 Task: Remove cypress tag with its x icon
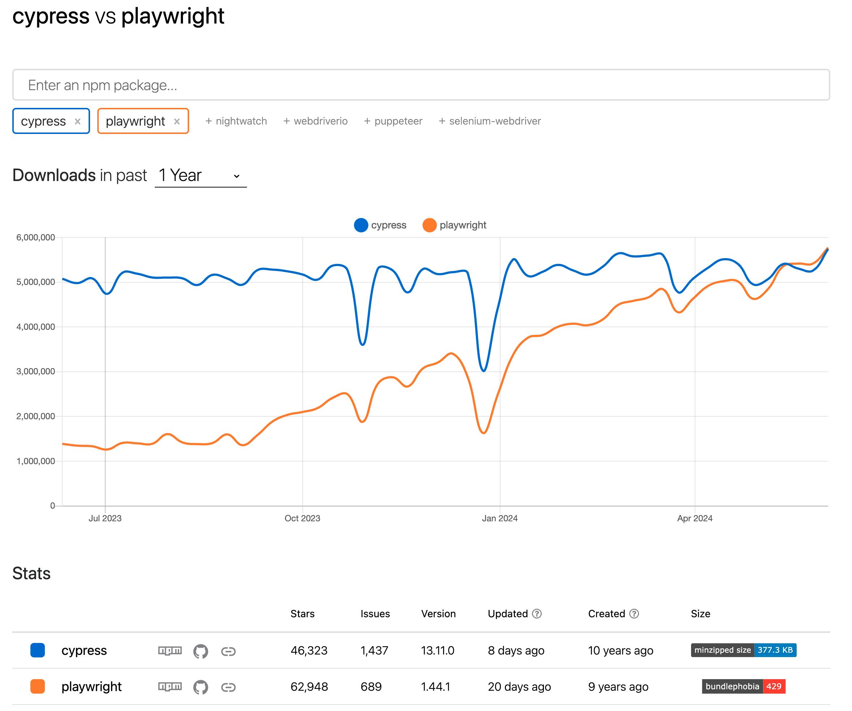(77, 121)
